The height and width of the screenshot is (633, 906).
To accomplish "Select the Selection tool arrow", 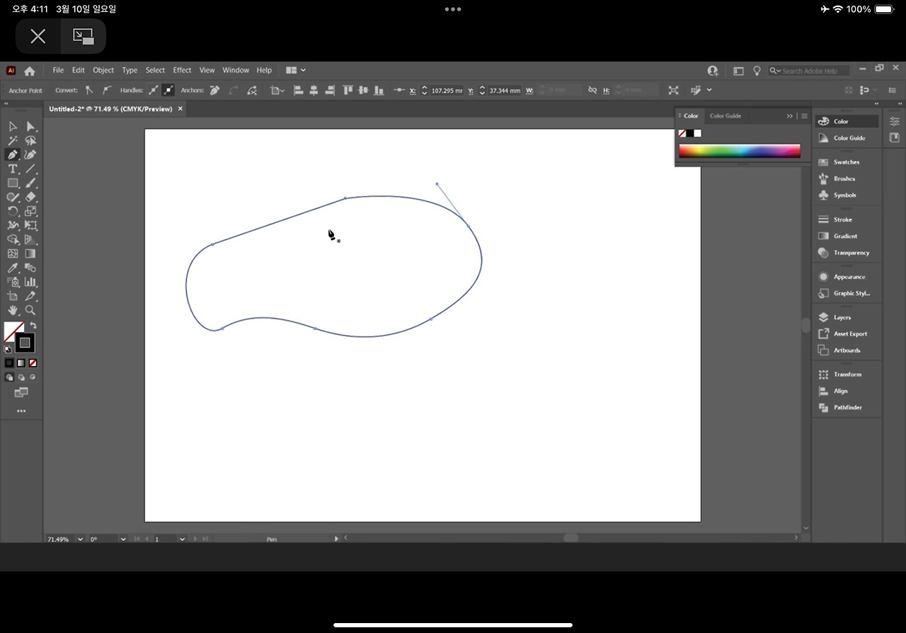I will 13,127.
